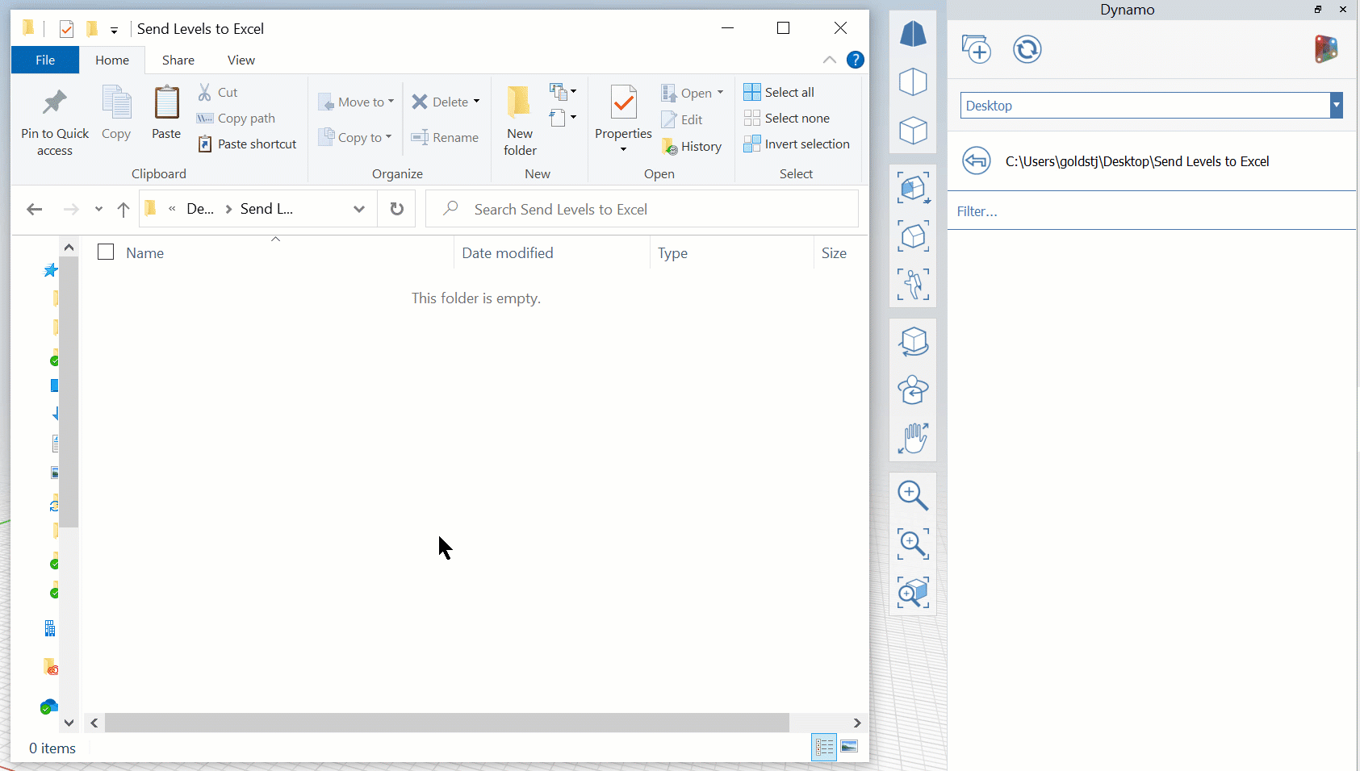Open the New item dropdown

(x=563, y=91)
